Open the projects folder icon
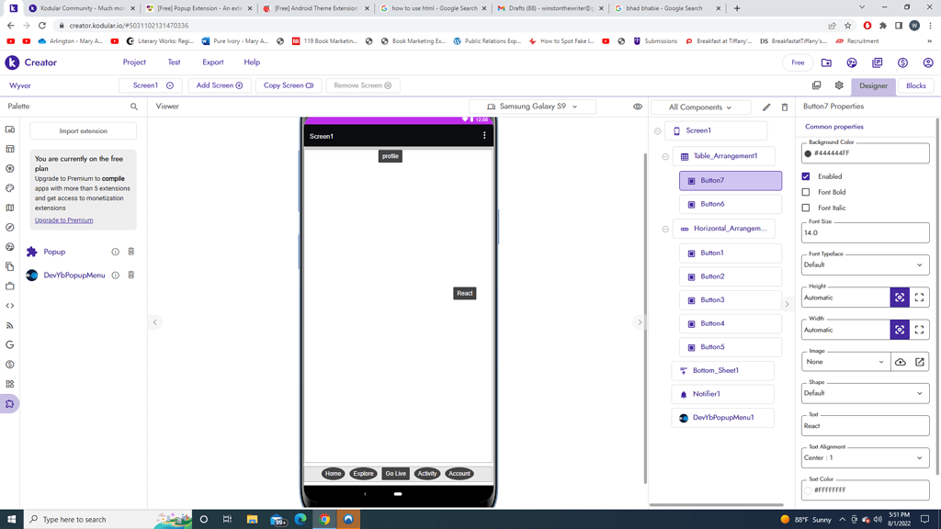This screenshot has width=941, height=529. point(826,62)
